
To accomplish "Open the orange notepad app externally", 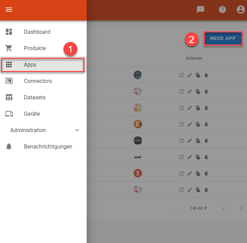I will point(181,124).
